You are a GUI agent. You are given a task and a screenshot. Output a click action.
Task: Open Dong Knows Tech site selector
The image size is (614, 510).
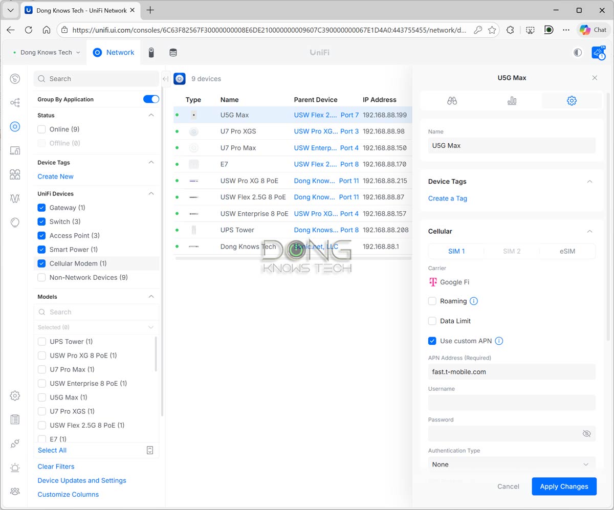tap(50, 53)
